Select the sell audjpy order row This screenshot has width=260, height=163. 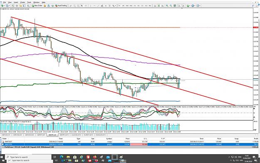130,142
